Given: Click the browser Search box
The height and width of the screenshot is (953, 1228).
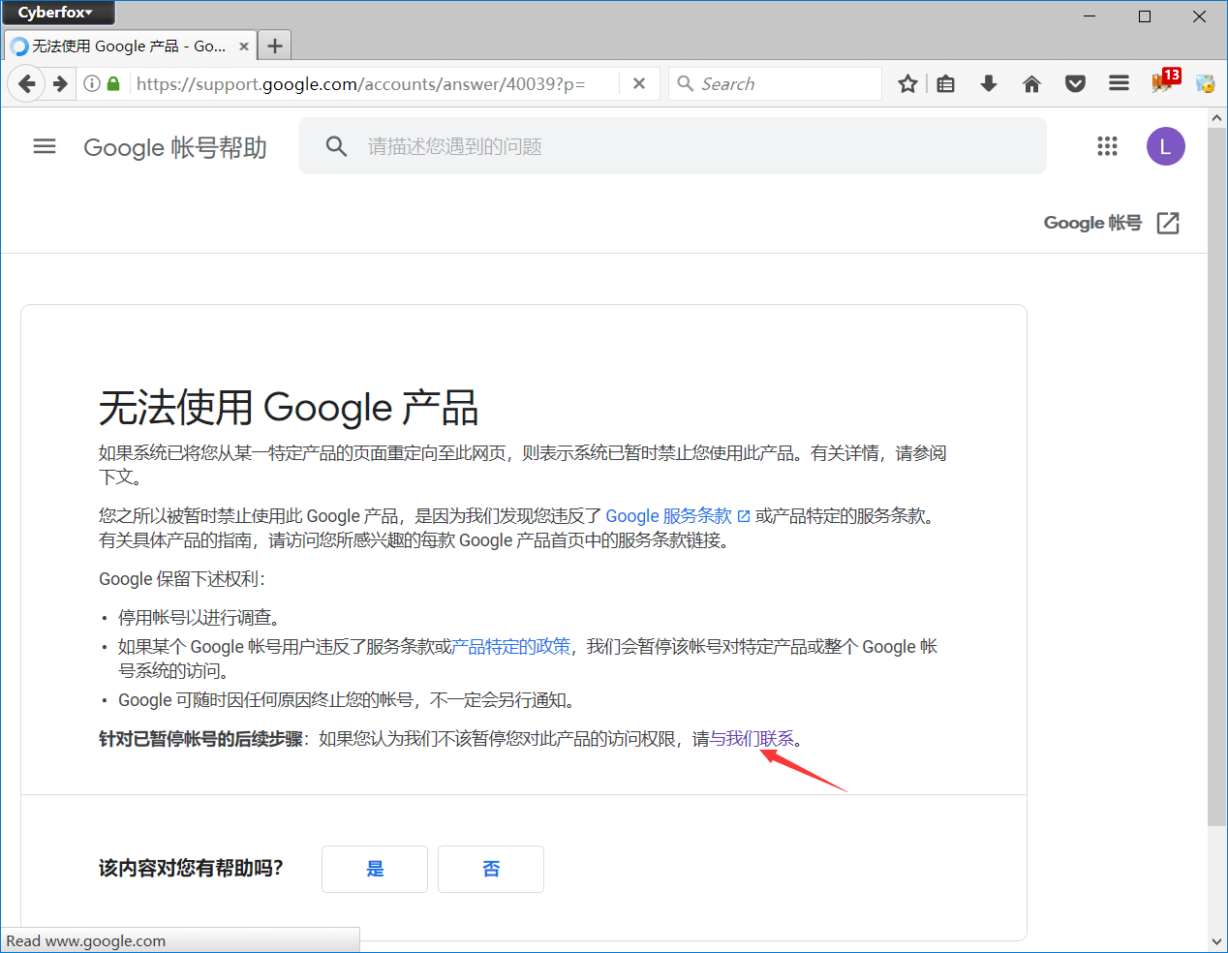Looking at the screenshot, I should point(776,84).
